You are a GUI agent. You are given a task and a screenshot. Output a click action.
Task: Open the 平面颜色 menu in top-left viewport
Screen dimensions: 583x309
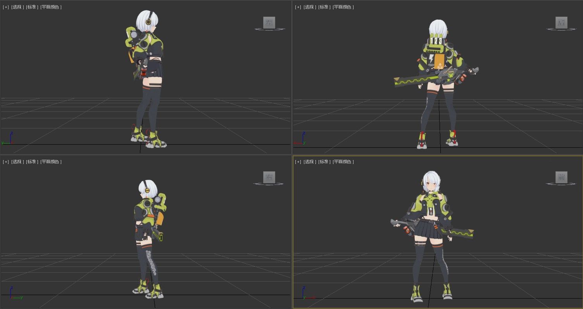(x=51, y=7)
